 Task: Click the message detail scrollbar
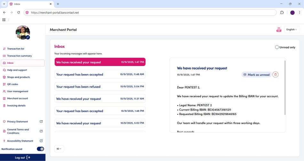click(x=285, y=88)
